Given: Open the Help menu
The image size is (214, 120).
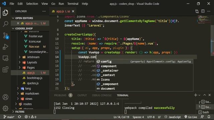Looking at the screenshot, I should click(85, 4).
